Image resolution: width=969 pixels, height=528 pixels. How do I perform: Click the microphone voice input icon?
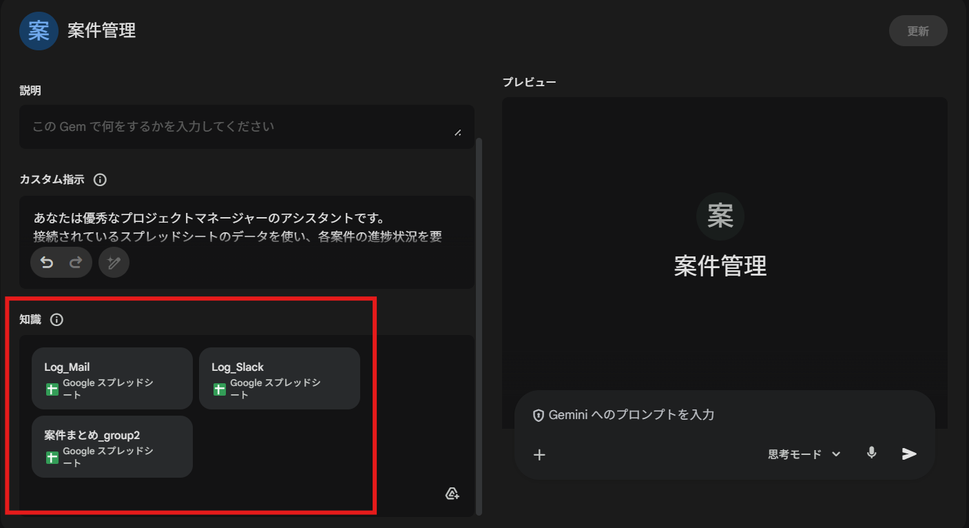click(872, 454)
